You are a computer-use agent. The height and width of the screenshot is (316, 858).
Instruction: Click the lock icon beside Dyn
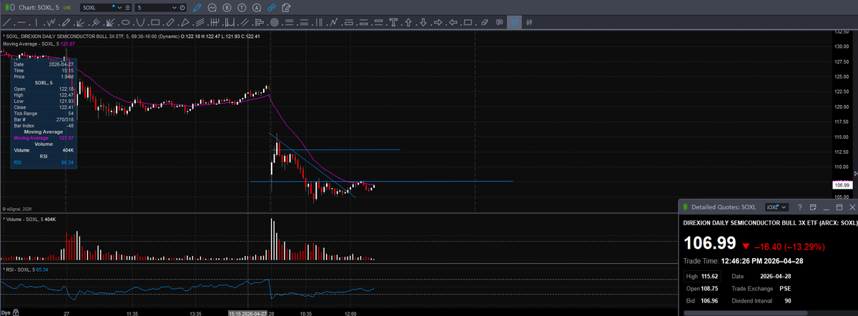click(x=15, y=312)
